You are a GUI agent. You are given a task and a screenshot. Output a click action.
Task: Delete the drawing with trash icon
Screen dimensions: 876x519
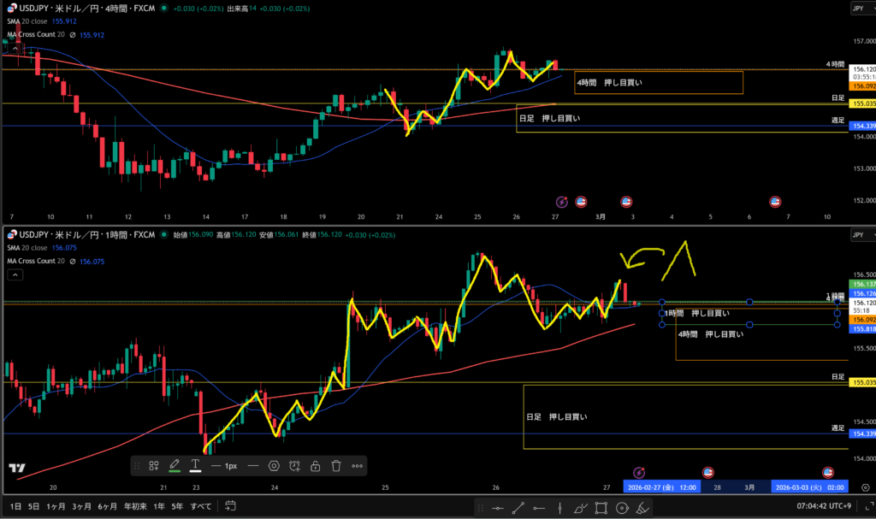[x=336, y=466]
